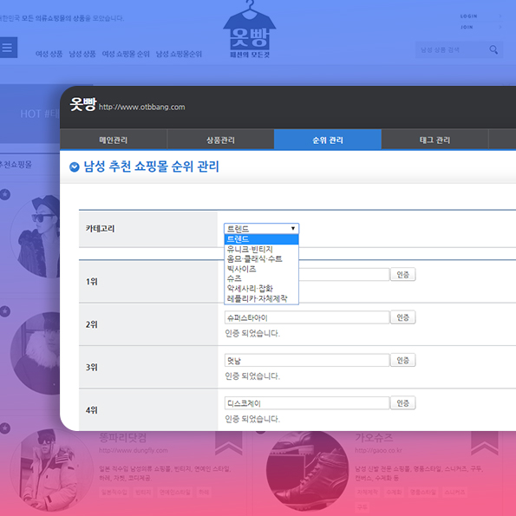Click the 옷빵 hanger logo in the site header

tap(250, 29)
